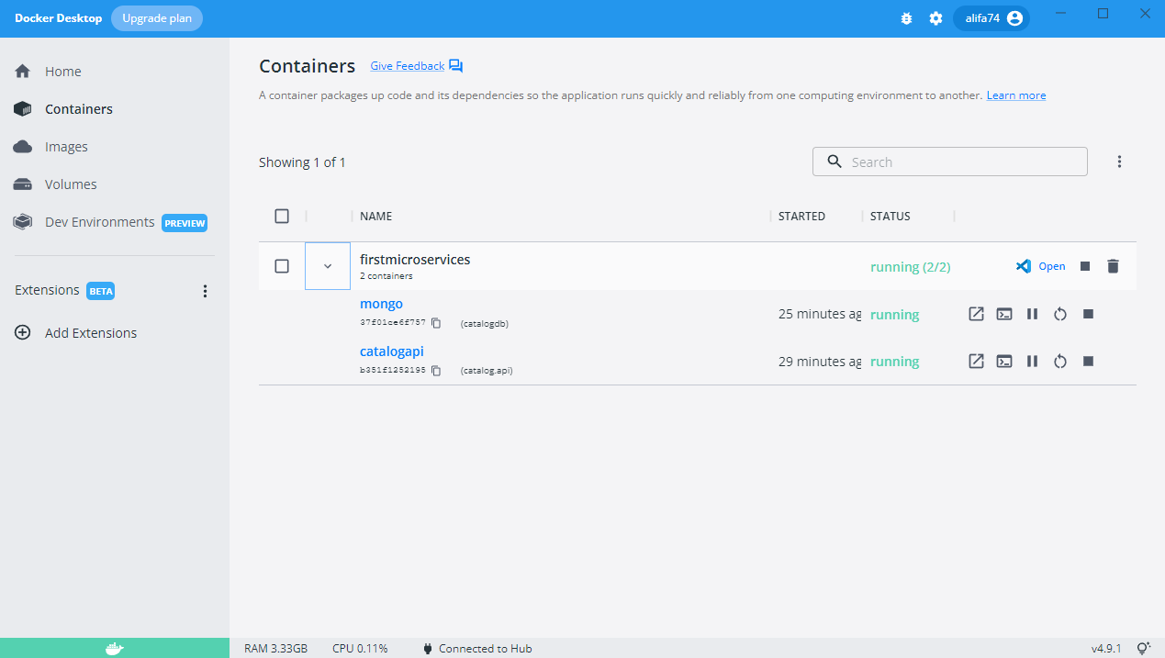The image size is (1165, 658).
Task: Open firstmicroservices in VS Code
Action: tap(1040, 265)
